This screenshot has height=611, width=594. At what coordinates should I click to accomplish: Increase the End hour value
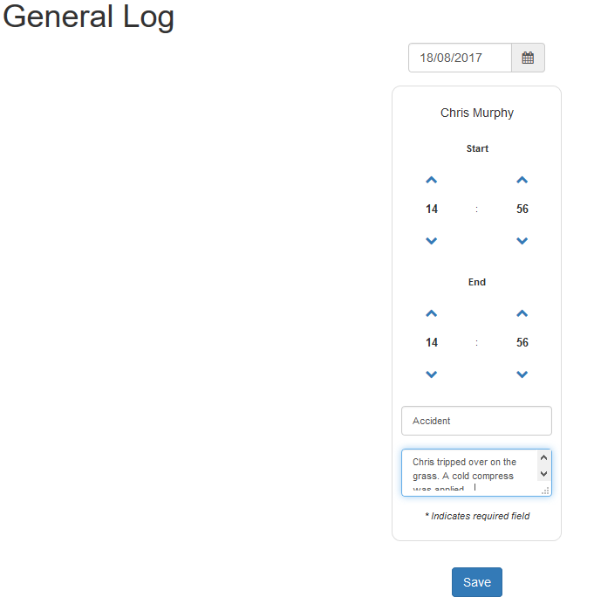pos(431,313)
